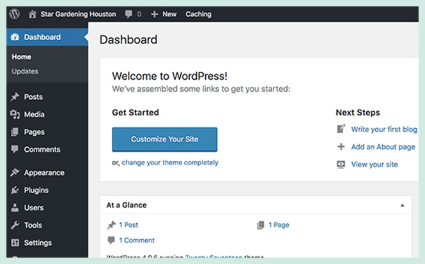425x264 pixels.
Task: Open the 1 Post link
Action: click(128, 224)
